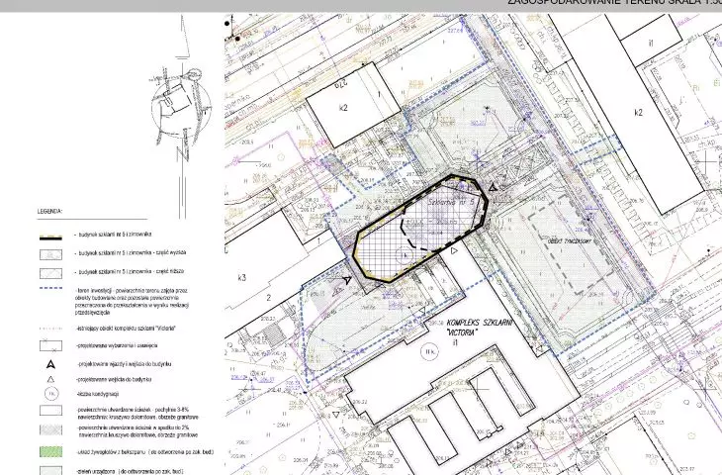Screen dimensions: 722x475
Task: Click the outlined triangle legend symbol
Action: click(x=50, y=379)
